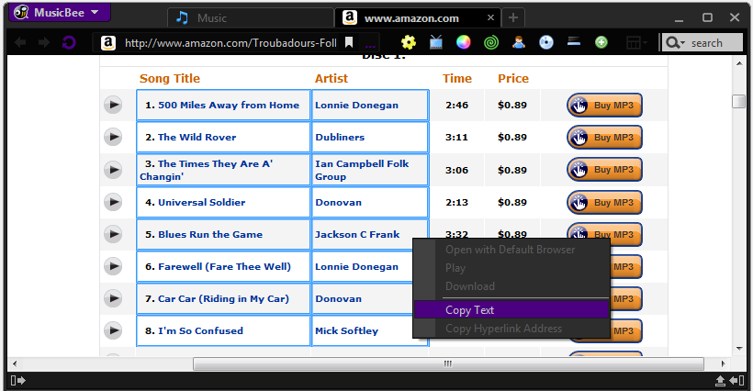Viewport: 753px width, 391px height.
Task: Open the 500 Miles Away from Home link
Action: (x=229, y=105)
